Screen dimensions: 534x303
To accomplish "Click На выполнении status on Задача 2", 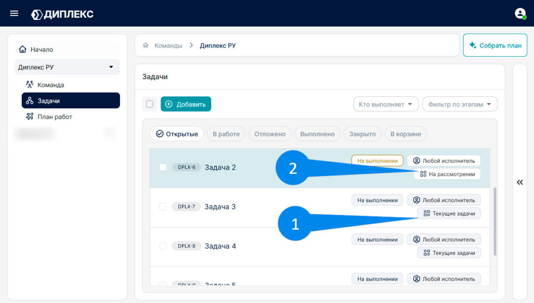I will tap(378, 160).
